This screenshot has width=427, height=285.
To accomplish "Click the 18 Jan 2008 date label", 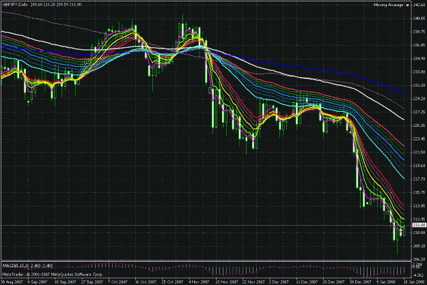I will pyautogui.click(x=414, y=282).
